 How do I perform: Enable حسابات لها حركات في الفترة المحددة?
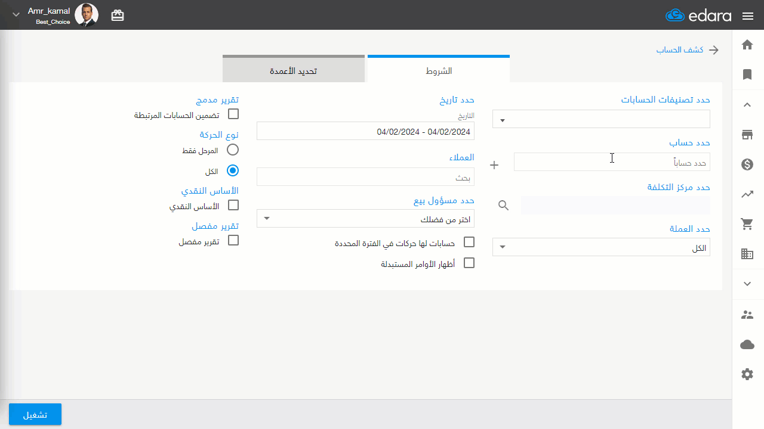(x=469, y=242)
